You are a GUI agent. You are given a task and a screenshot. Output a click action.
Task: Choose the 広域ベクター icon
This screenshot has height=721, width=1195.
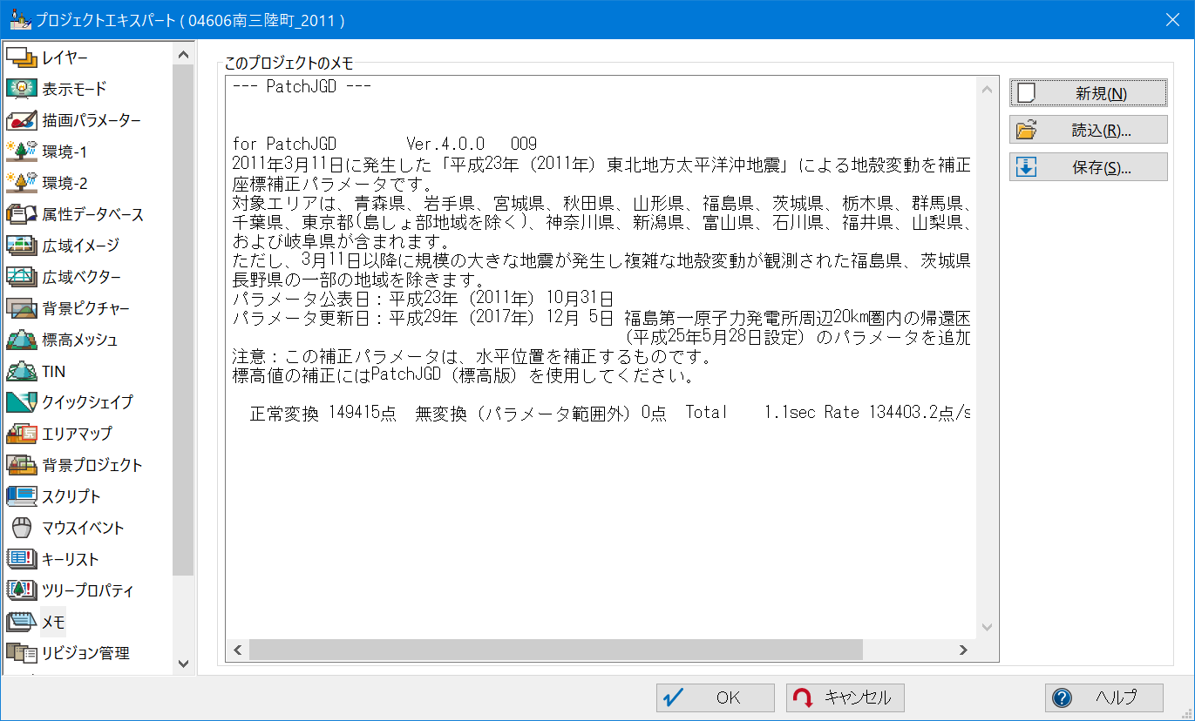click(21, 277)
